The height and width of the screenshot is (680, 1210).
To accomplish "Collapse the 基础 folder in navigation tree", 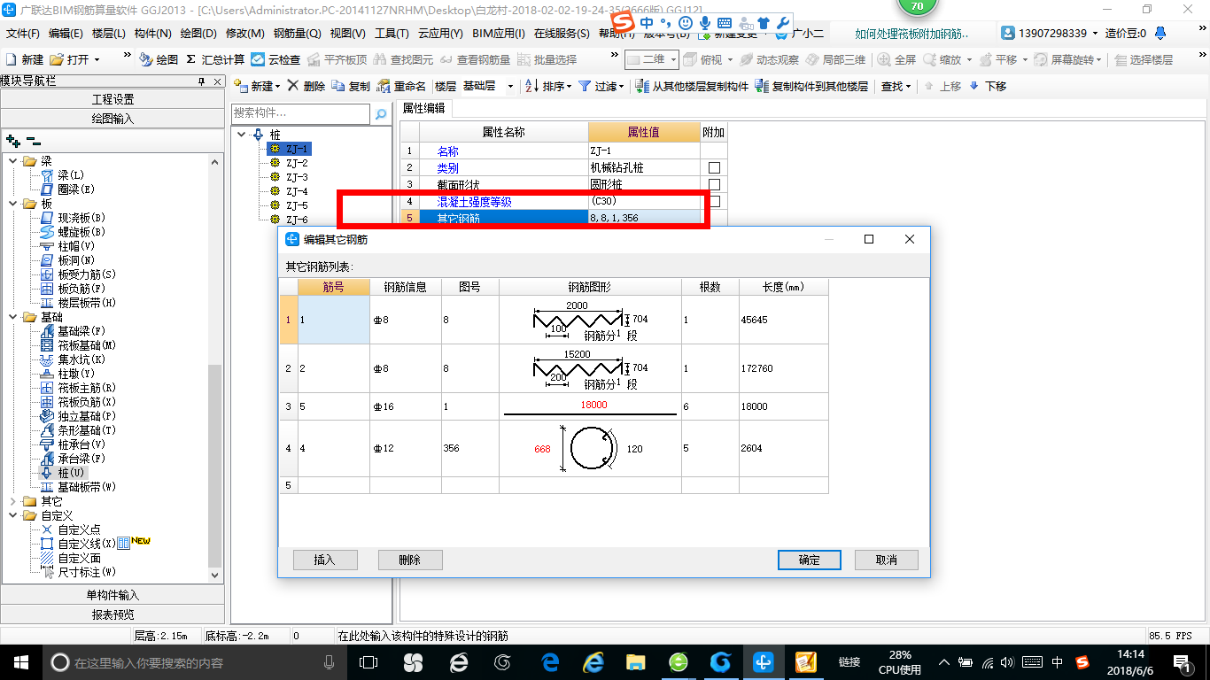I will pos(12,317).
